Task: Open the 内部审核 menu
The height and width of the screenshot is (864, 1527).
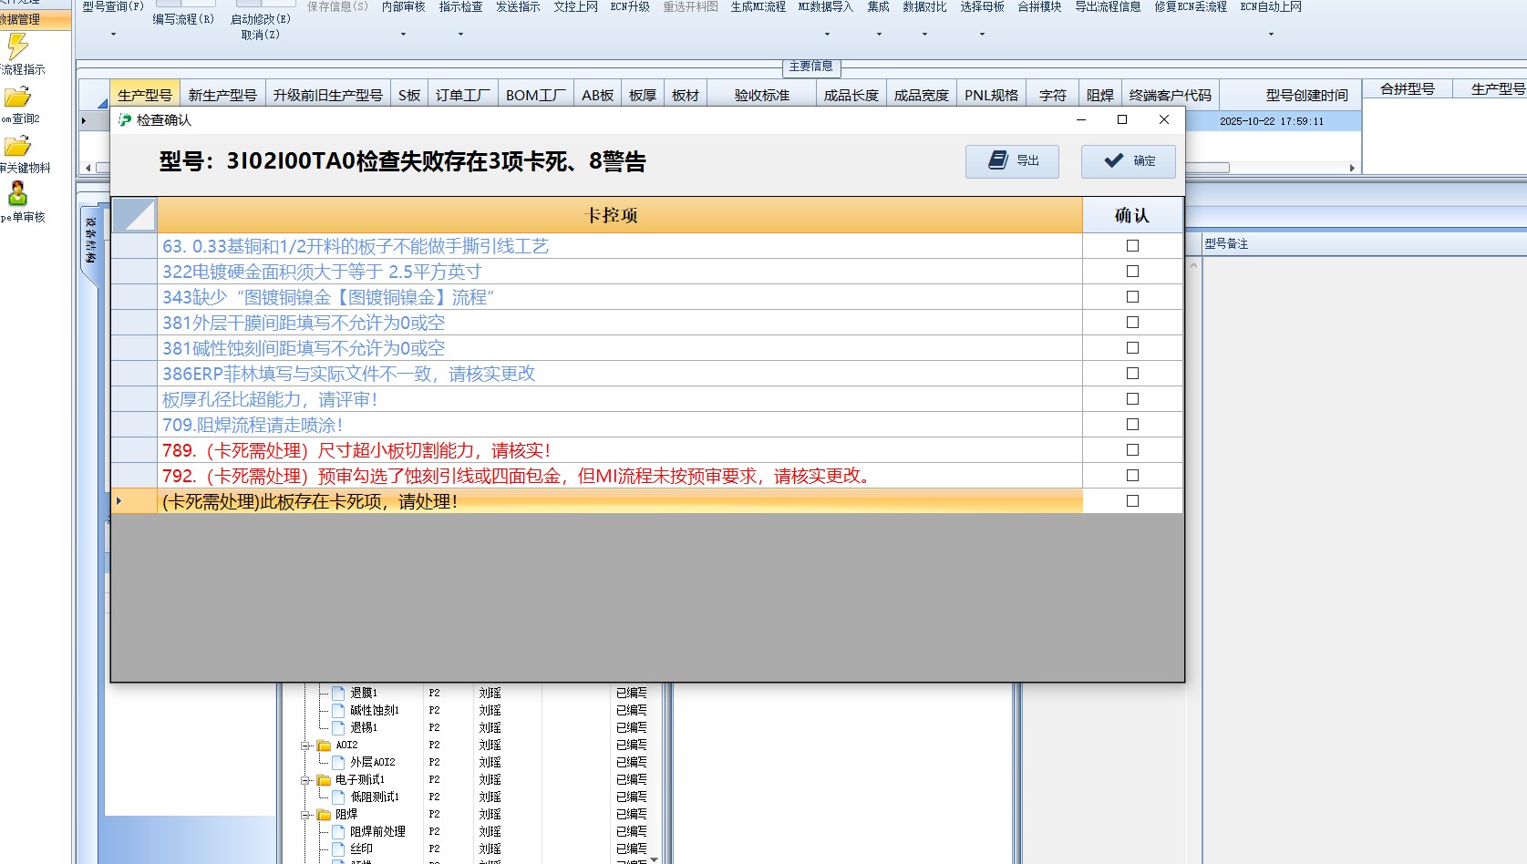Action: coord(403,7)
